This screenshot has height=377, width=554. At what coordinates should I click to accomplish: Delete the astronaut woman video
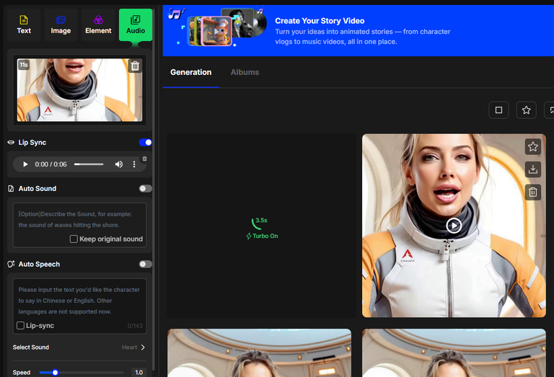point(533,192)
